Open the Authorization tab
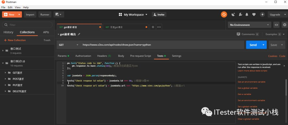Viewport: 288px width, 125px height. click(83, 56)
